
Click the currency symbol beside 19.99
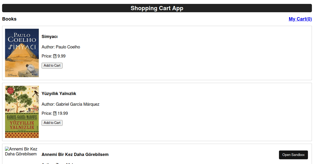pos(54,113)
